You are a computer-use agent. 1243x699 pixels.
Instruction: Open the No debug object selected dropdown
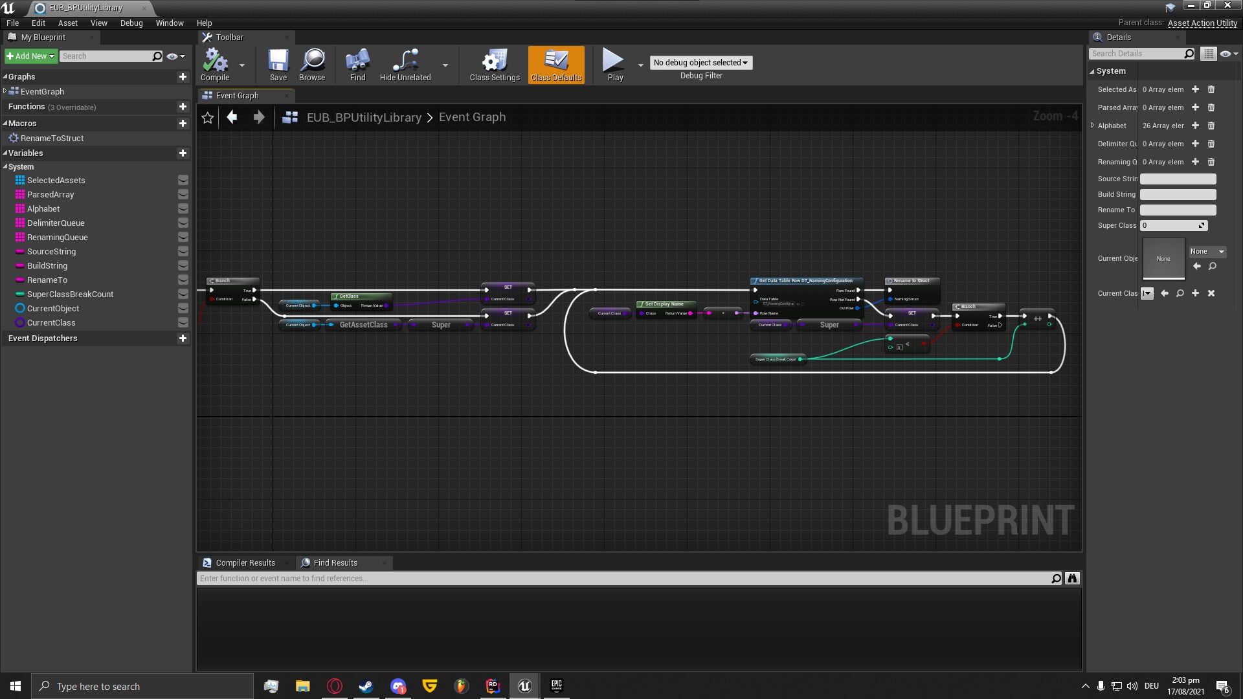pos(700,62)
